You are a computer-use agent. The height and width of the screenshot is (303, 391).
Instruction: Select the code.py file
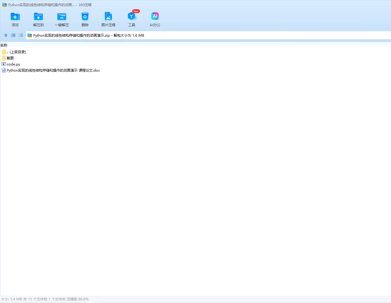(13, 64)
